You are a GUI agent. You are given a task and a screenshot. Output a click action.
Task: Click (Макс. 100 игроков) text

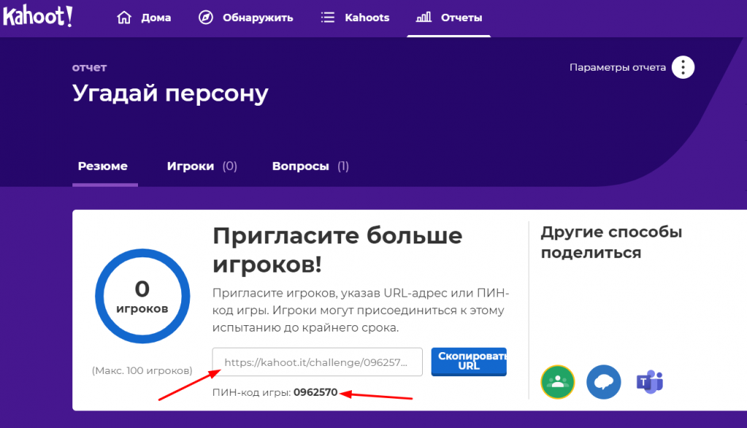[x=142, y=370]
